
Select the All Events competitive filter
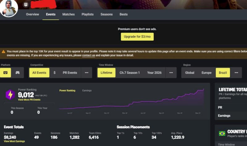(x=39, y=73)
